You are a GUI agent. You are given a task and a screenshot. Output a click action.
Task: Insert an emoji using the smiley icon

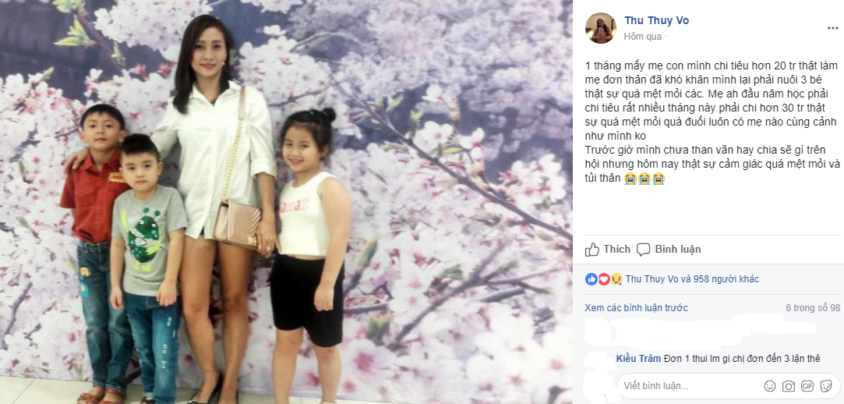tap(770, 386)
